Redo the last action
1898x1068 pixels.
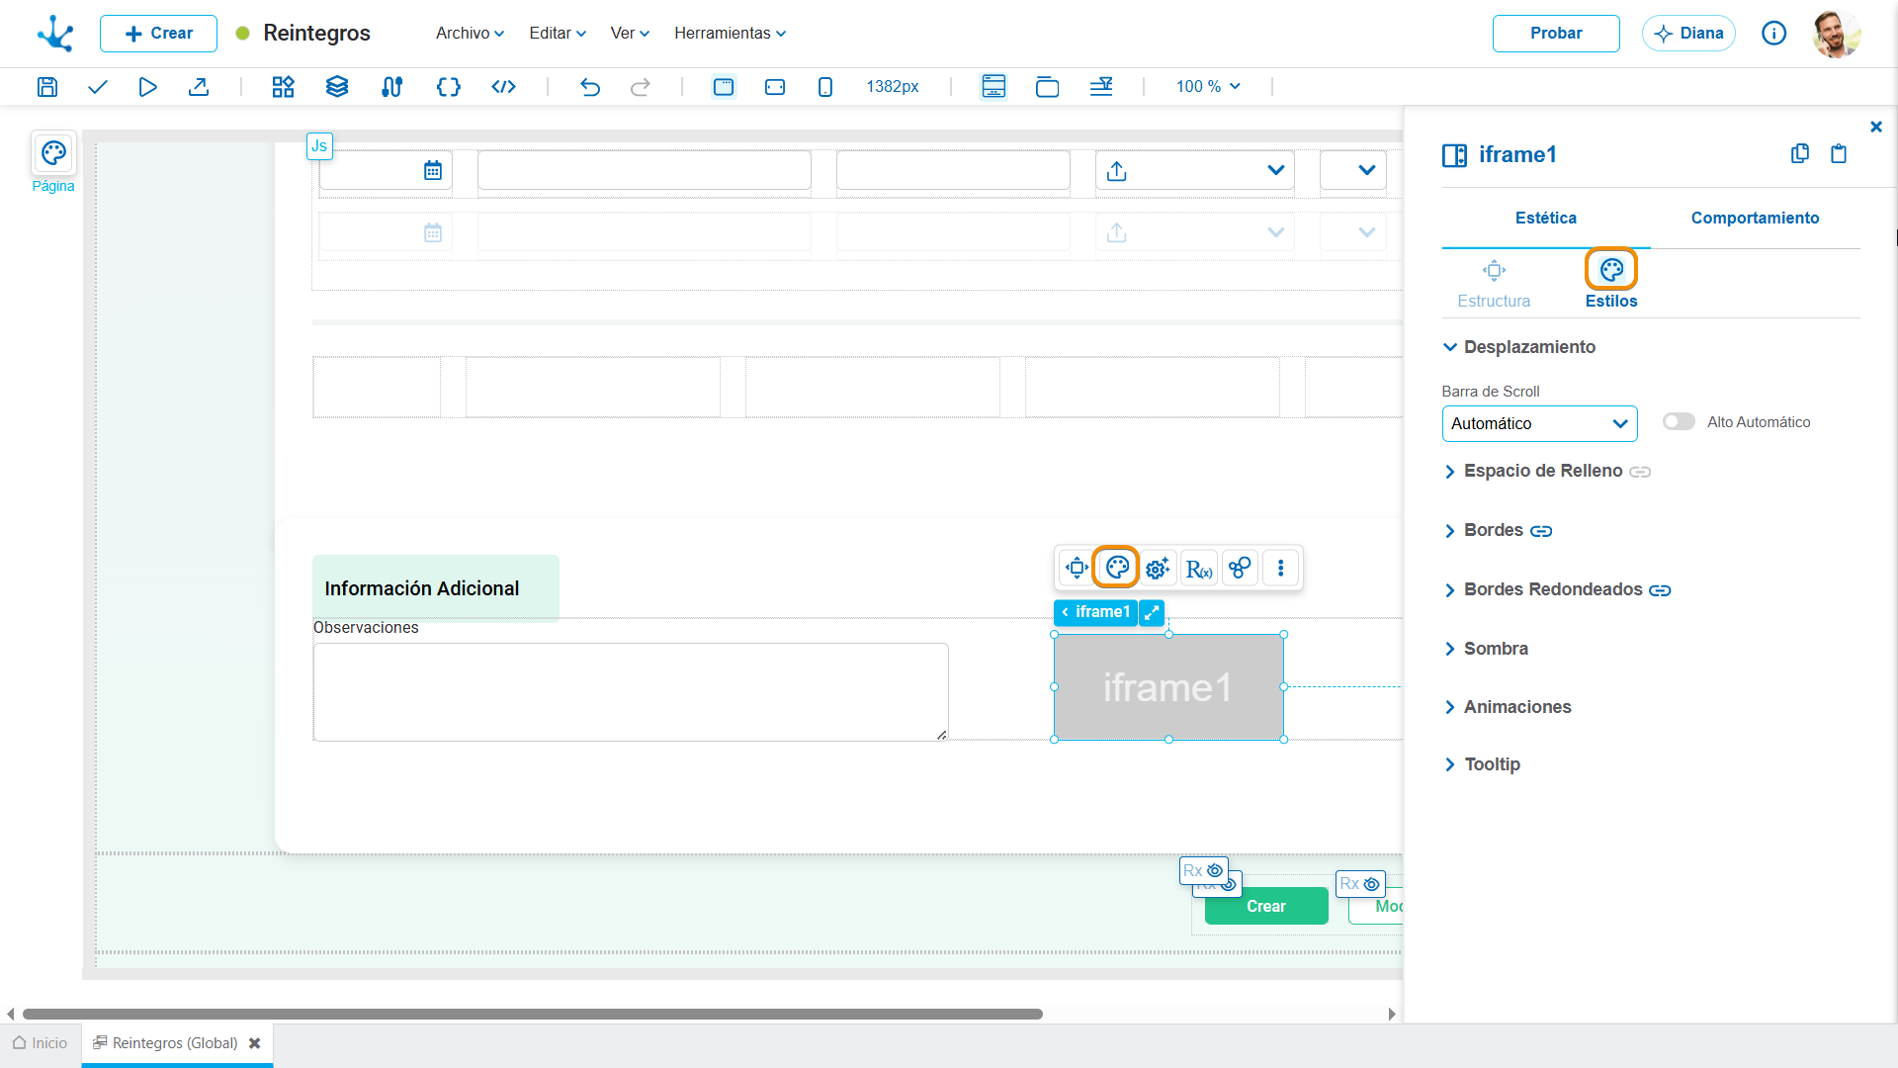tap(641, 87)
